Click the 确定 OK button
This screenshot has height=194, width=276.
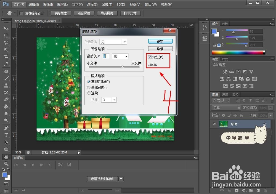click(160, 41)
